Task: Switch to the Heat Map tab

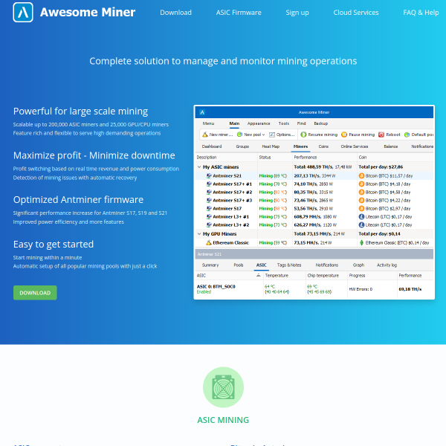Action: (271, 146)
